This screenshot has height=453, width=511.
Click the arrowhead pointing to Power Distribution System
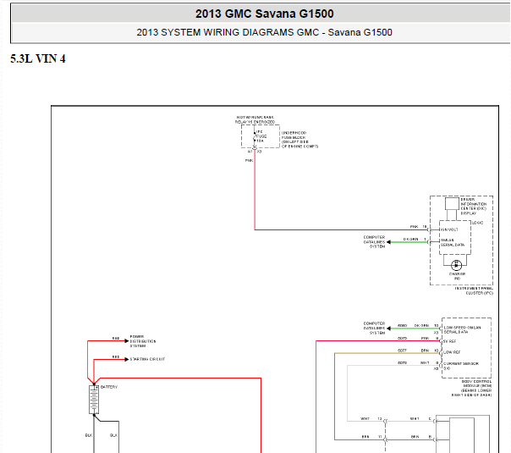127,341
